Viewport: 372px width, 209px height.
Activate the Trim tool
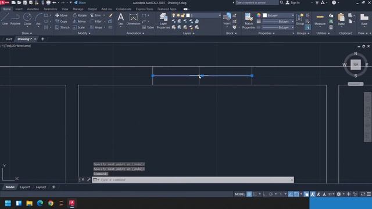(x=95, y=16)
